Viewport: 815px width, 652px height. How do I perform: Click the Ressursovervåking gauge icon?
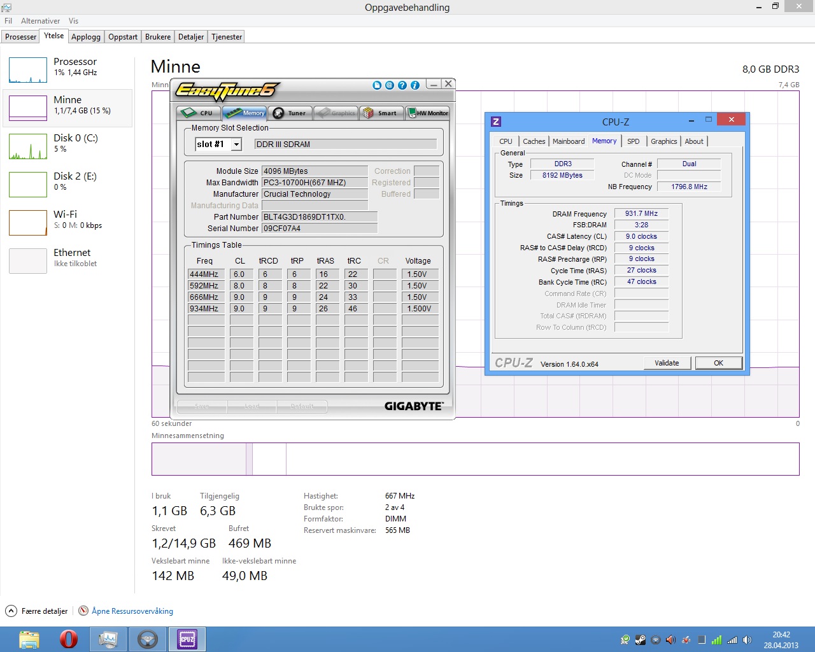[x=83, y=611]
